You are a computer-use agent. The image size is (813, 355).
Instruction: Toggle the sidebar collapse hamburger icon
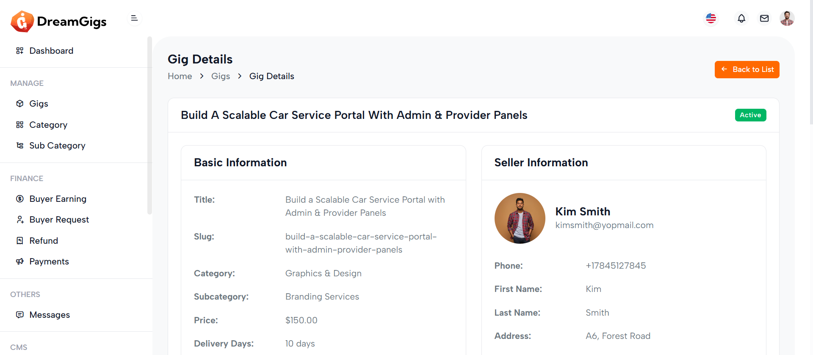(x=134, y=18)
